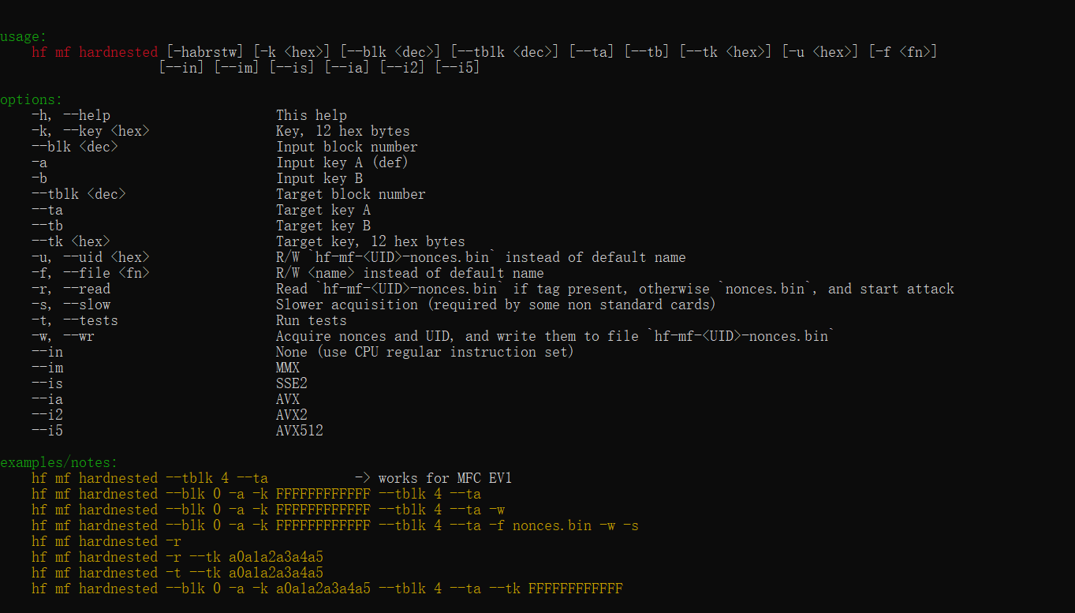
Task: Click the "-k, --key <hex>" option
Action: (90, 131)
